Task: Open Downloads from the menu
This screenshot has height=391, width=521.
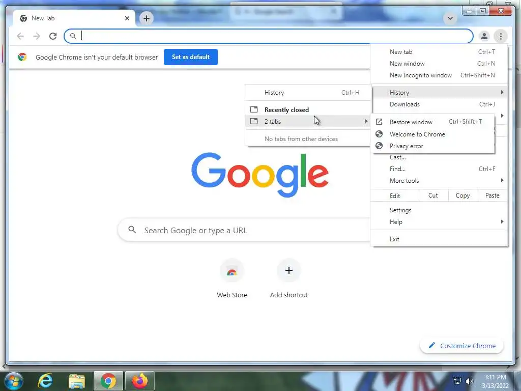Action: (x=439, y=104)
